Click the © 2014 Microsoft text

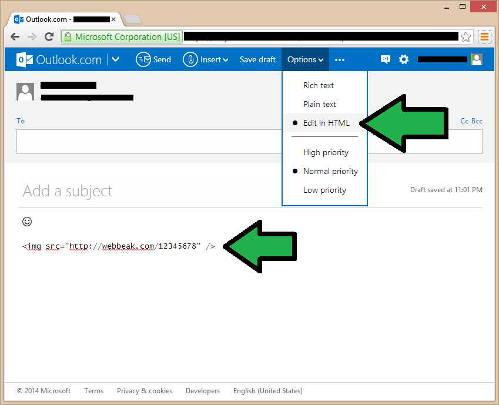[x=43, y=391]
